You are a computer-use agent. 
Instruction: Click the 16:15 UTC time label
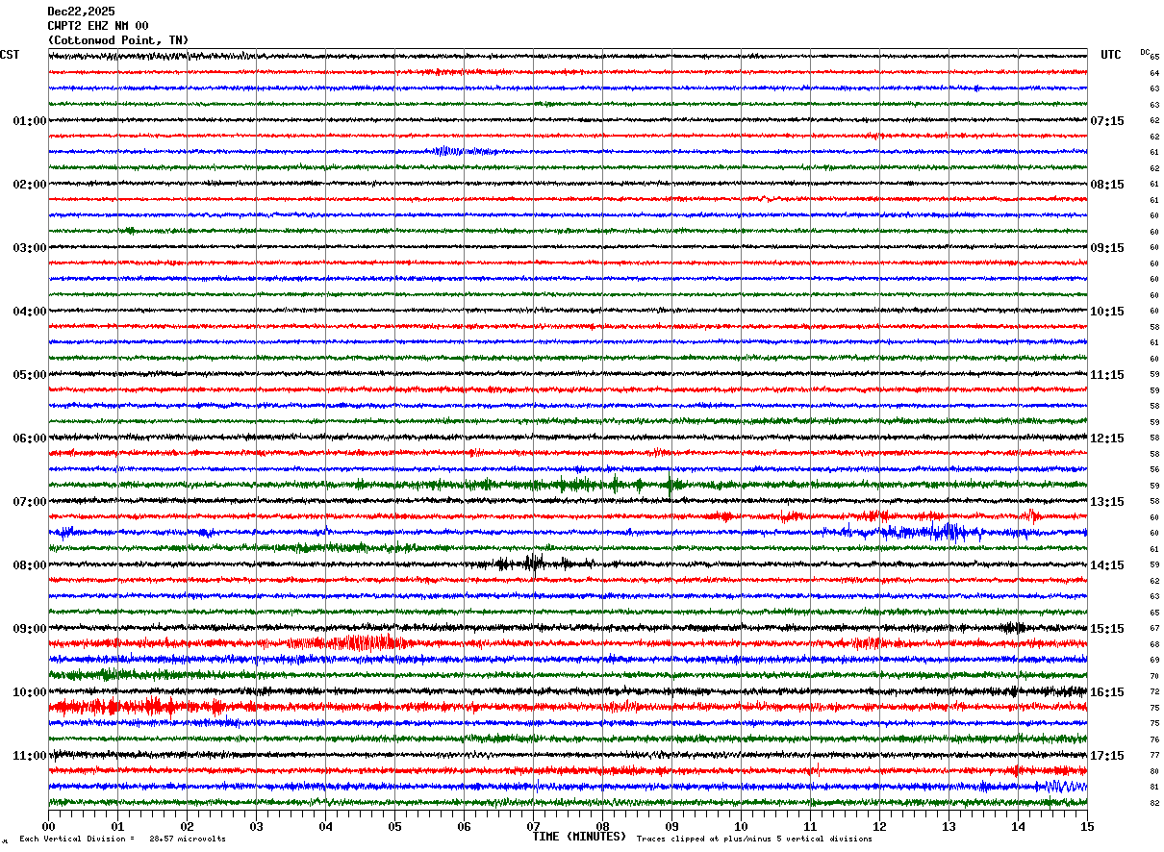coord(1107,692)
